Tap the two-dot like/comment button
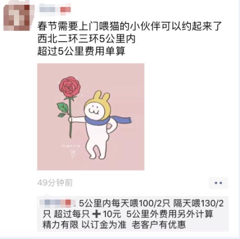Screen dimensions: 240x239 (x=218, y=183)
